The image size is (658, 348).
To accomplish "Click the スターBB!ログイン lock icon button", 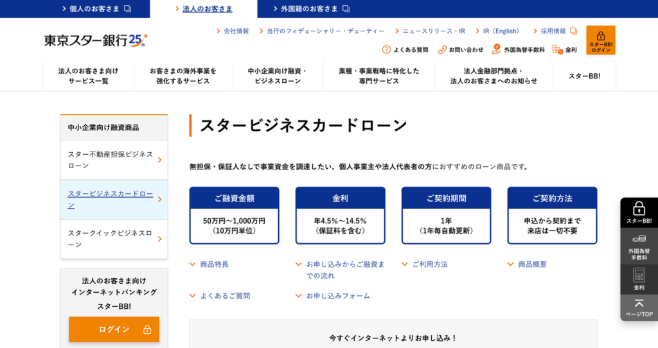I will point(601,40).
